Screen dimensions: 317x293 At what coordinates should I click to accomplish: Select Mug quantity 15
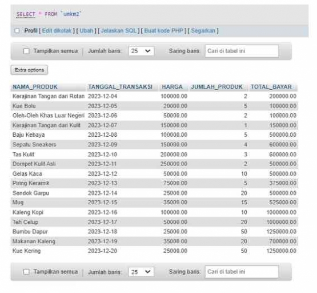tap(244, 202)
